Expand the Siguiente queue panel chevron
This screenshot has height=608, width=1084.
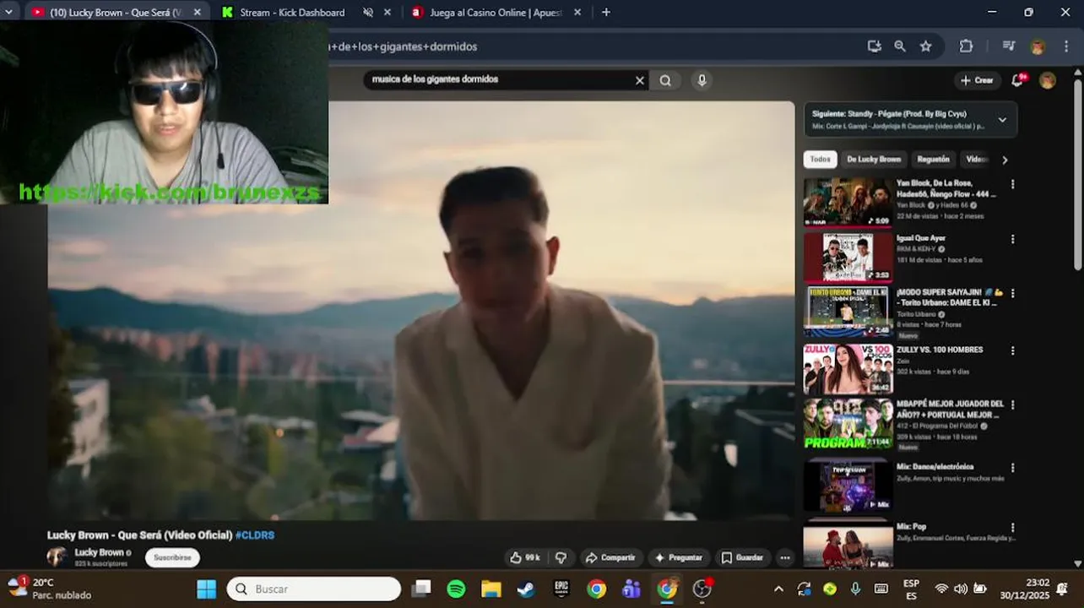click(1002, 120)
